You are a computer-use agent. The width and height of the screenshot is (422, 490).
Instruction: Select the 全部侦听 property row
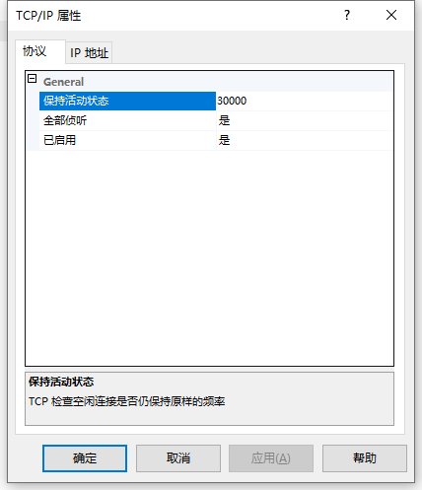(x=127, y=120)
